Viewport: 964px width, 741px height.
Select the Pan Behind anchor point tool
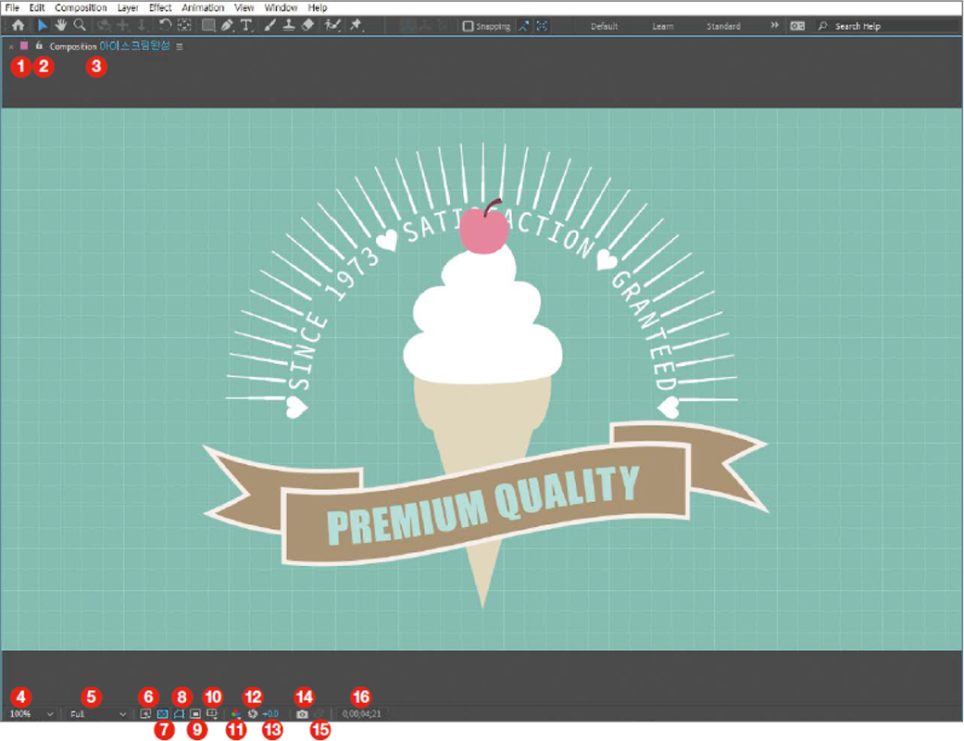(184, 25)
